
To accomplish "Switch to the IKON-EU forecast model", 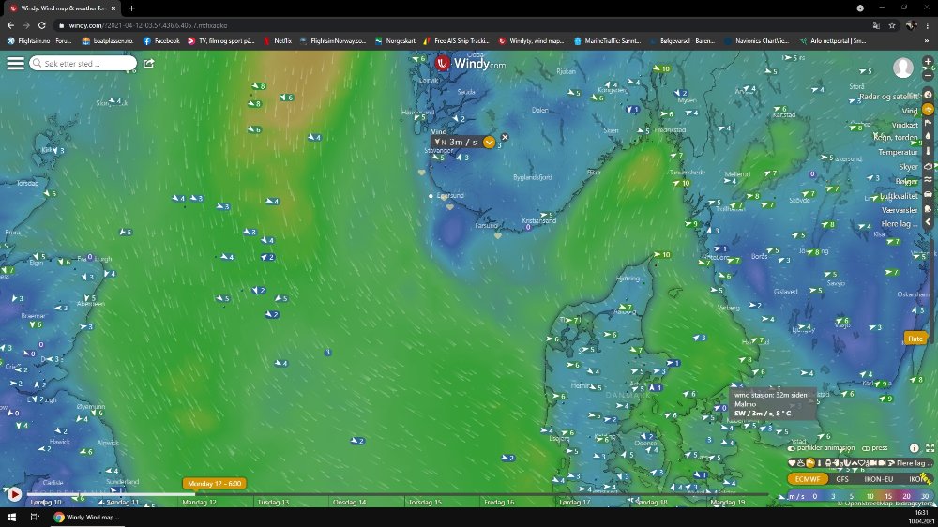I will coord(878,479).
